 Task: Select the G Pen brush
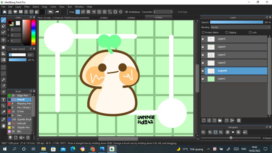pos(19,112)
